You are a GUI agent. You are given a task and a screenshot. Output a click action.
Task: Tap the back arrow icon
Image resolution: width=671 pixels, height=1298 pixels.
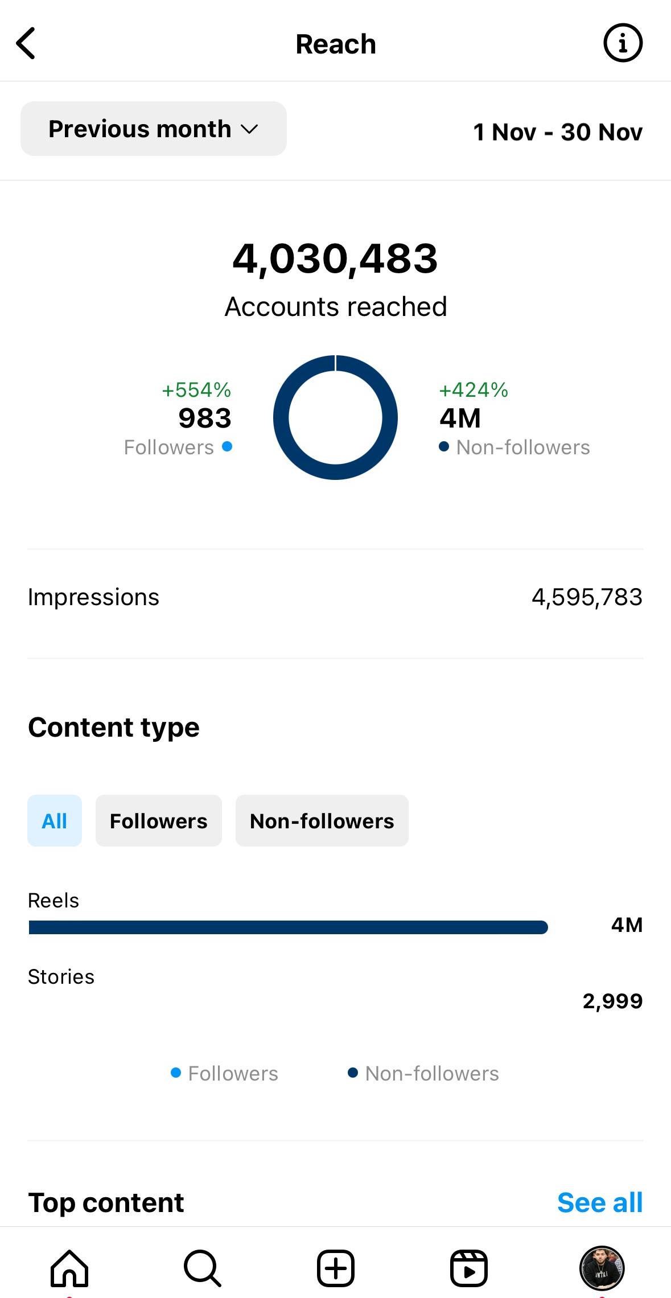click(x=26, y=43)
